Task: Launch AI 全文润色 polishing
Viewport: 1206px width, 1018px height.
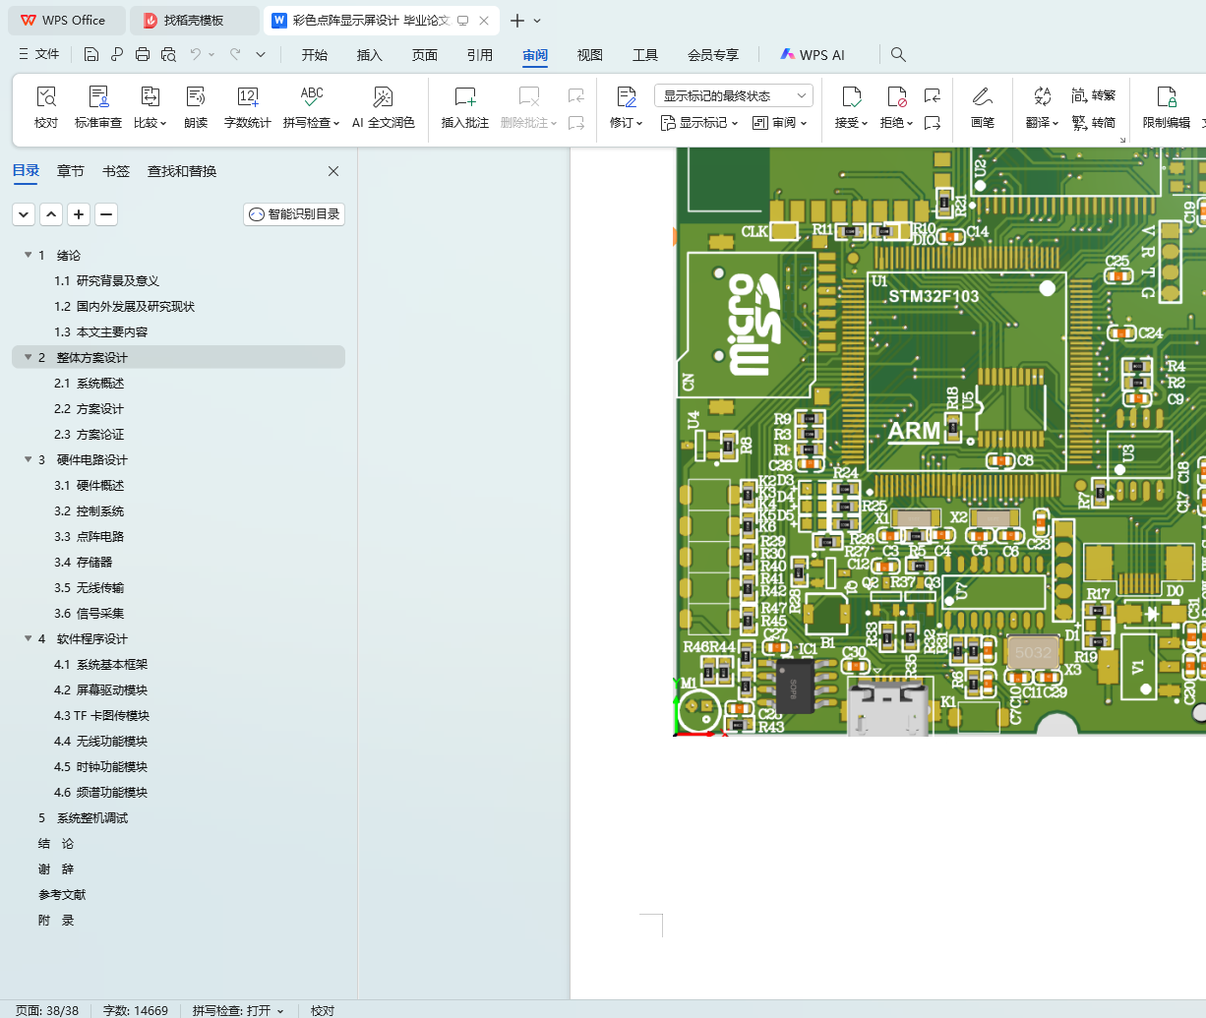Action: 384,107
